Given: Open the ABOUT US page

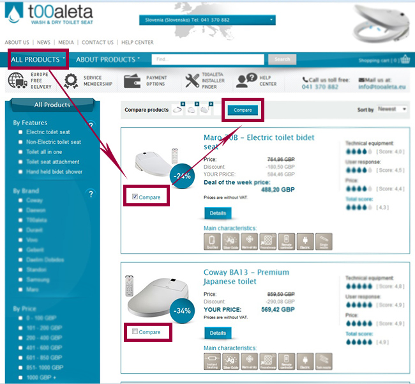Looking at the screenshot, I should [x=17, y=42].
